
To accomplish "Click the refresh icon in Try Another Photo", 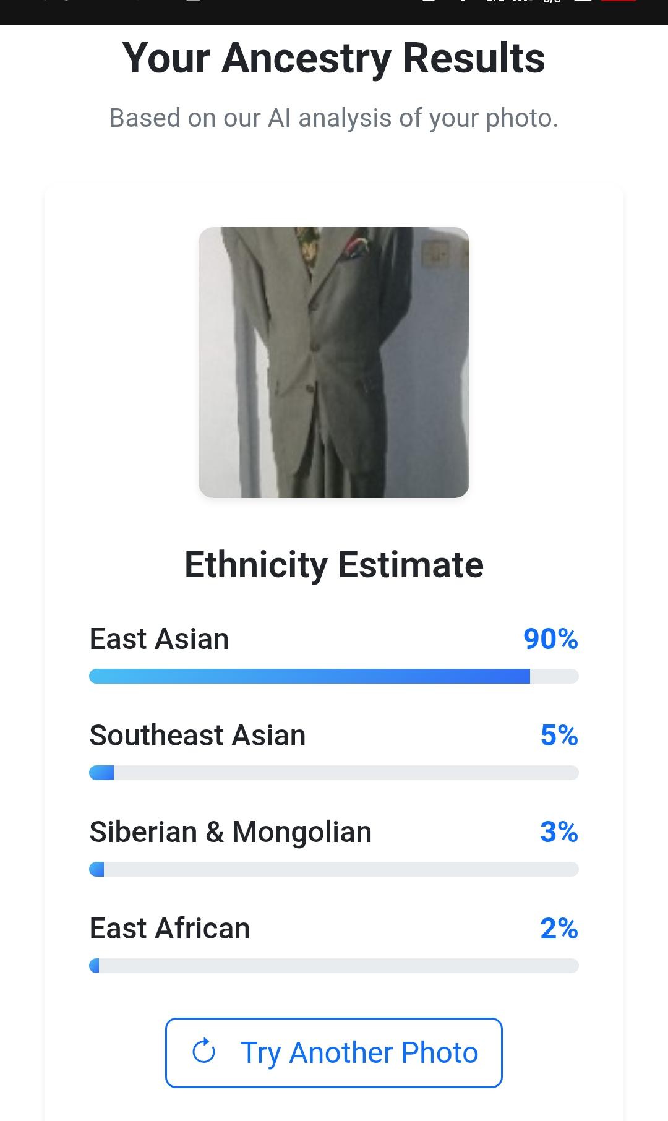I will coord(203,1052).
